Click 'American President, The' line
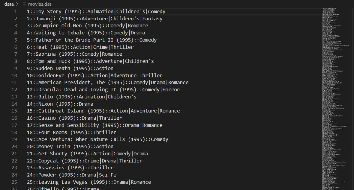Viewport: 354px width, 190px height. point(108,82)
